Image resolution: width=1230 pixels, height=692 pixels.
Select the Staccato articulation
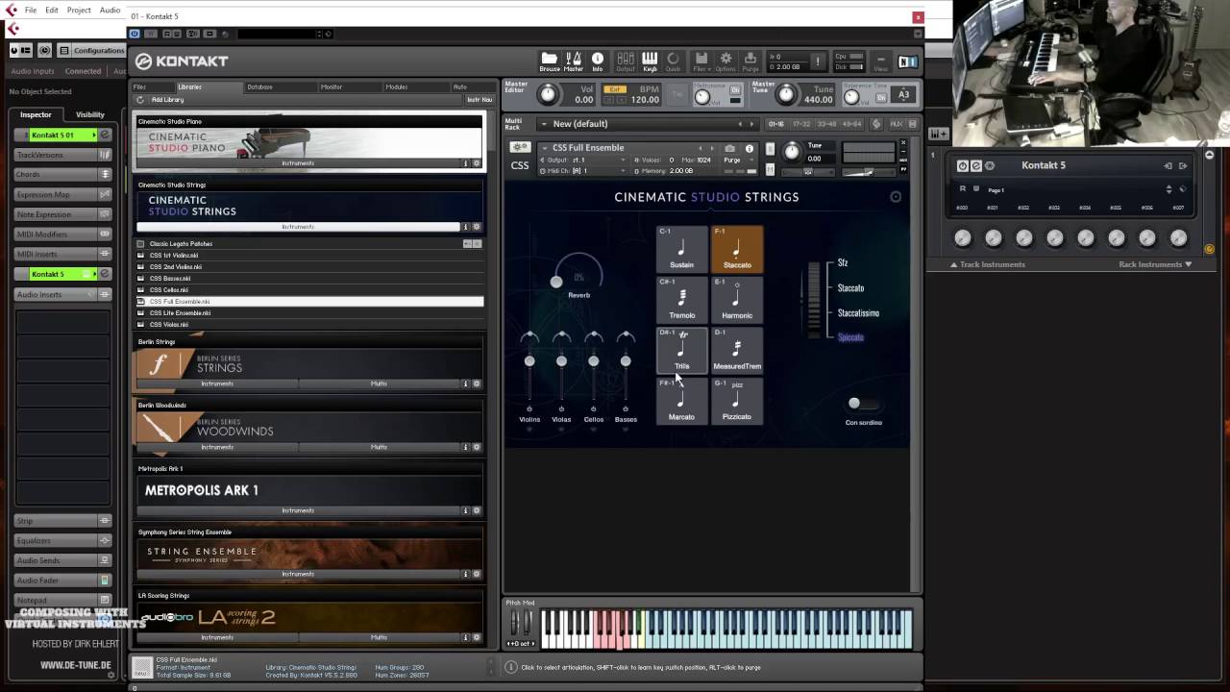737,249
